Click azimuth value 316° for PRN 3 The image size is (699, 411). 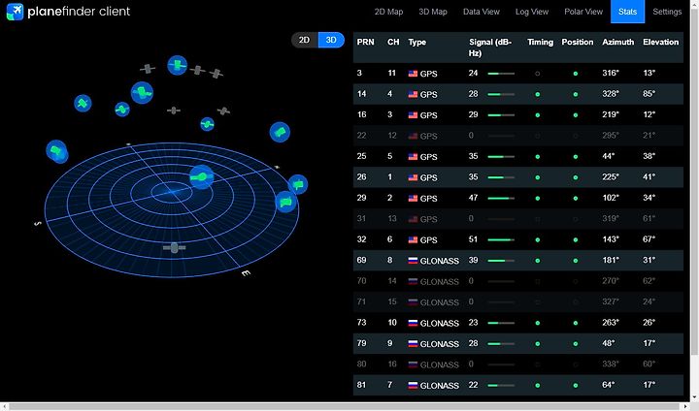pos(611,73)
